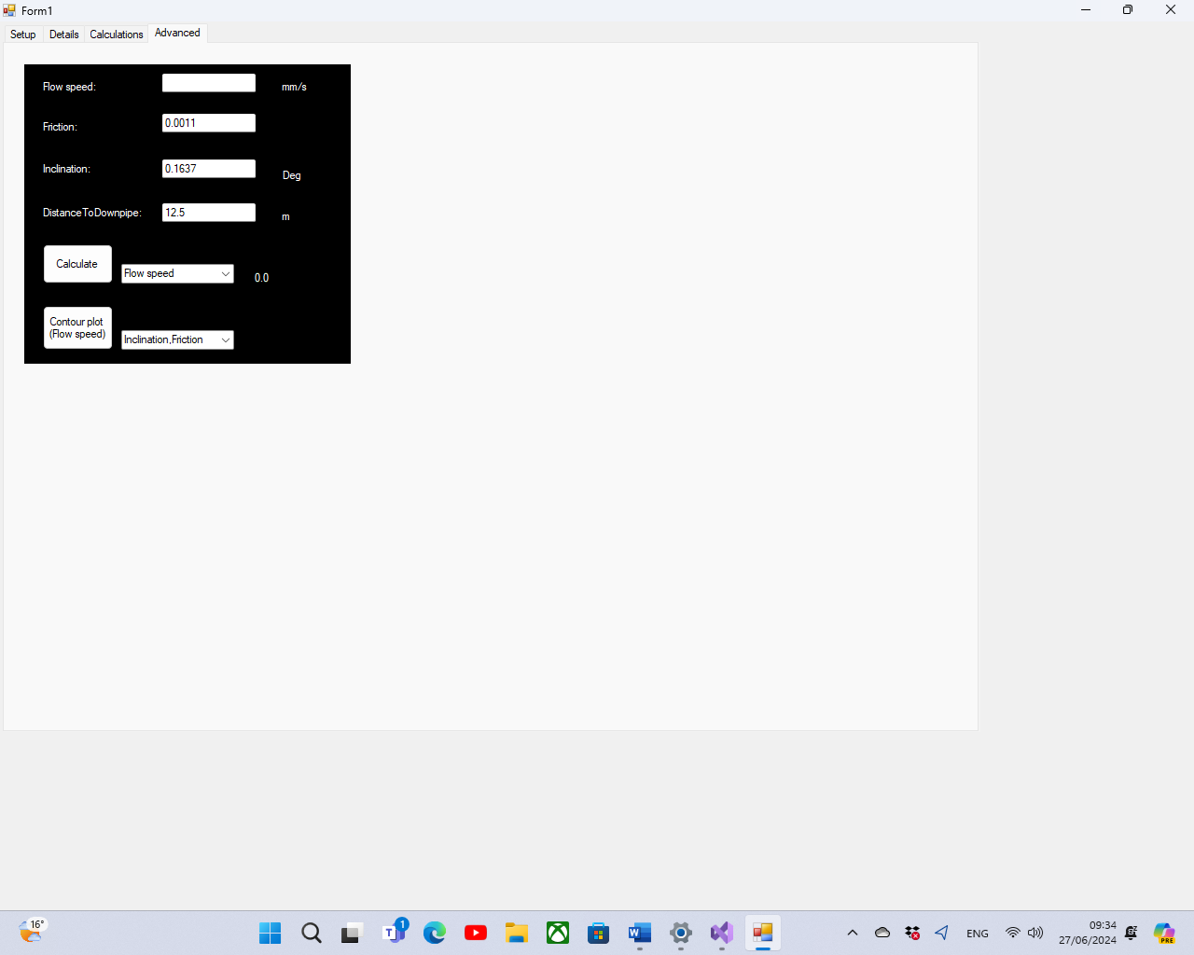This screenshot has width=1194, height=955.
Task: Open the Setup tab
Action: point(23,35)
